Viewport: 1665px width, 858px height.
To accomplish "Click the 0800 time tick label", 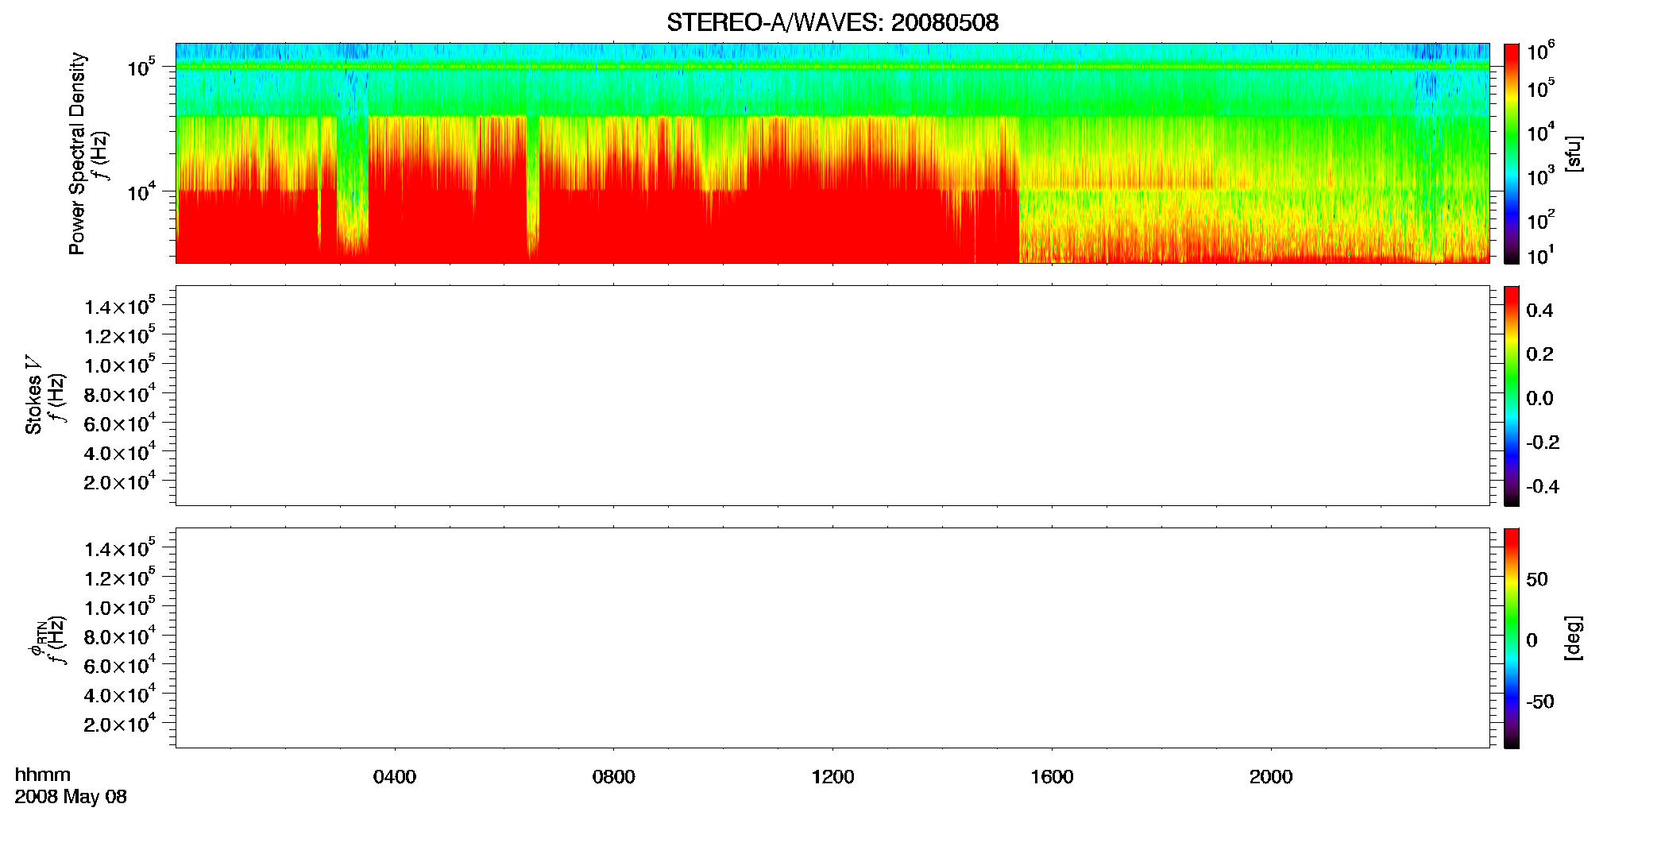I will click(614, 777).
